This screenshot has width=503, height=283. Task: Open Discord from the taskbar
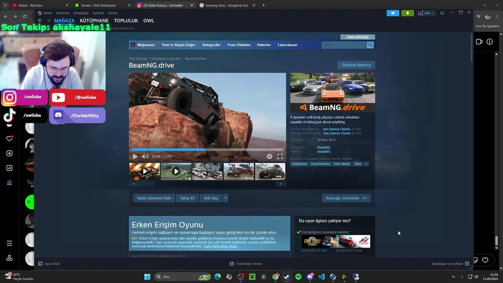point(310,277)
